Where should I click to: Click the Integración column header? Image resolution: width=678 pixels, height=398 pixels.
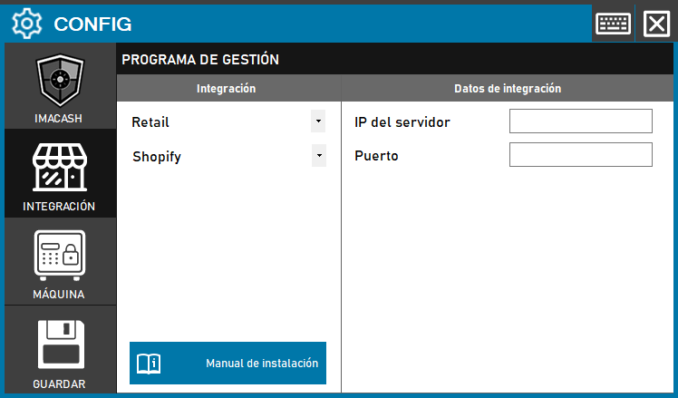[227, 89]
